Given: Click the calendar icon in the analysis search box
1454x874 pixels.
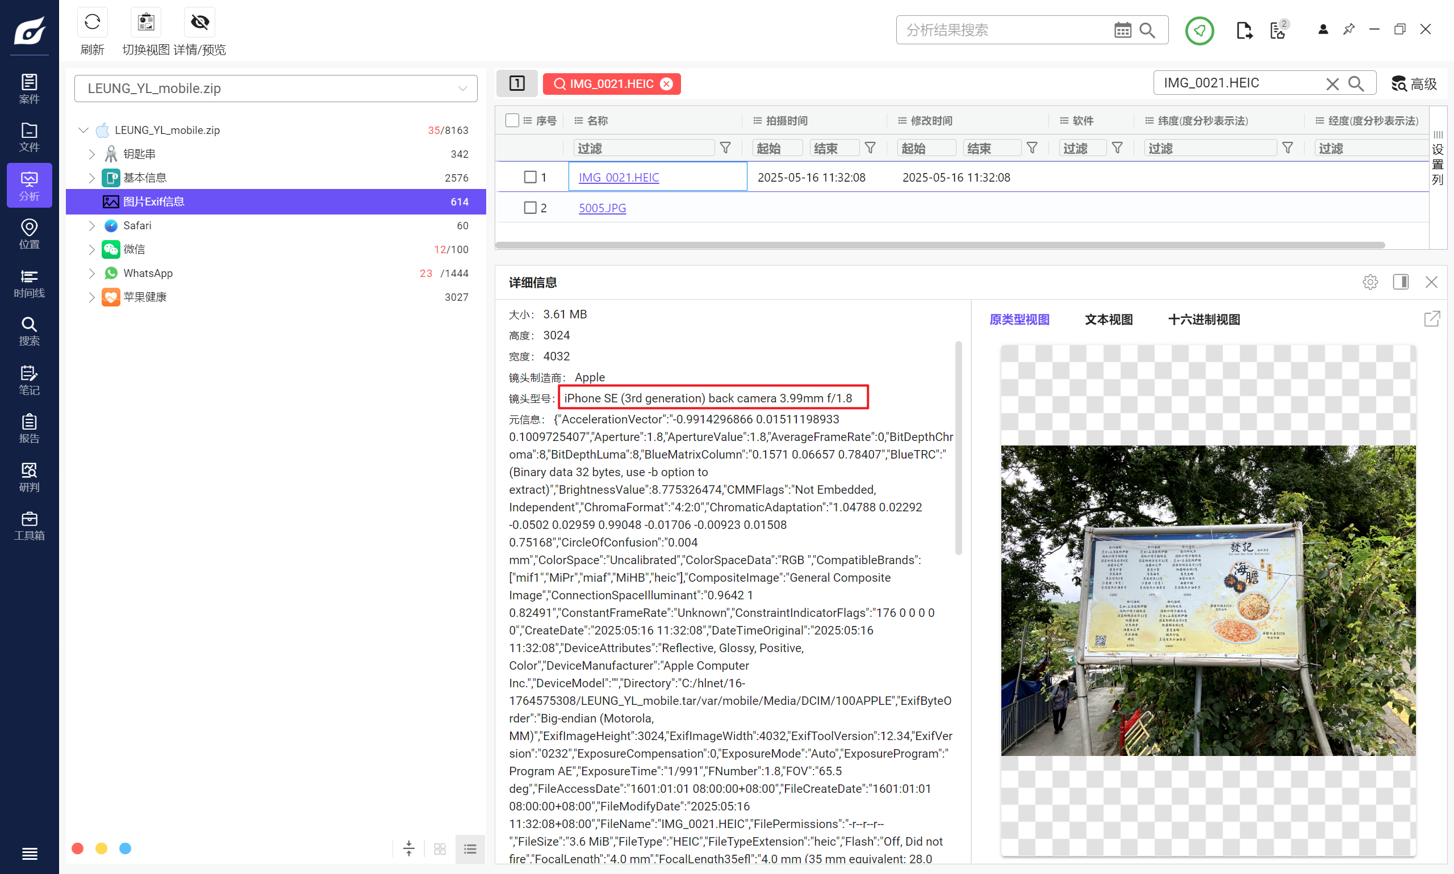Looking at the screenshot, I should [x=1122, y=30].
